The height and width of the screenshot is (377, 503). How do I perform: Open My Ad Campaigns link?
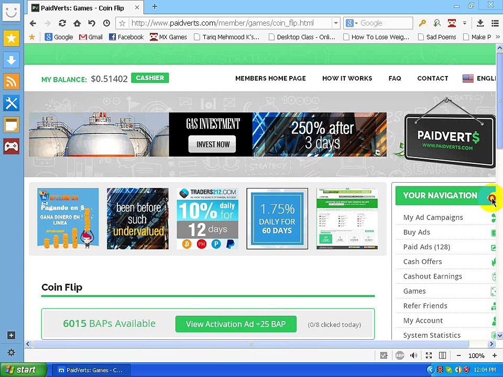click(433, 217)
